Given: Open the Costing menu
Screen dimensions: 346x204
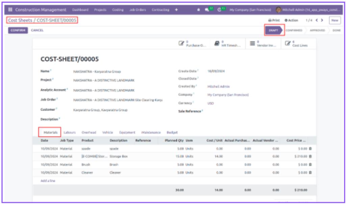Looking at the screenshot, I should 118,10.
